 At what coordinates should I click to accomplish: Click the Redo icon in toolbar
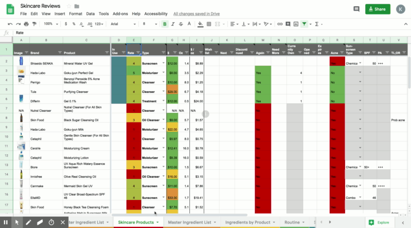18,24
